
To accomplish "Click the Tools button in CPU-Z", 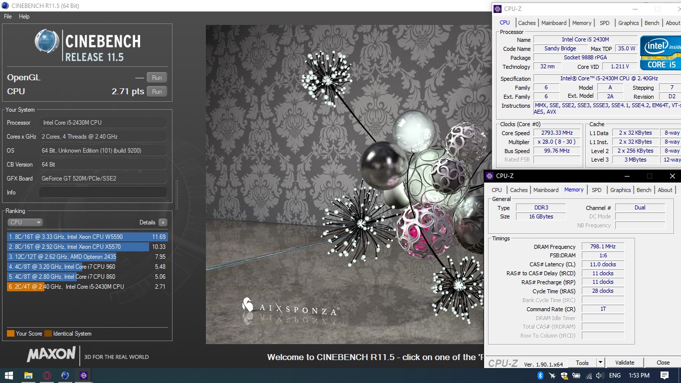I will point(582,363).
